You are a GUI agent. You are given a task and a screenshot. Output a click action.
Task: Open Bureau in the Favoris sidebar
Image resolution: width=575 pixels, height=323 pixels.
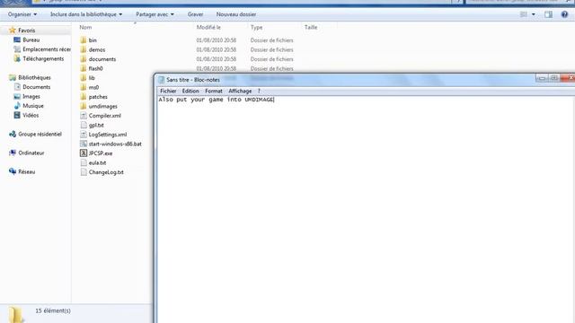[31, 39]
